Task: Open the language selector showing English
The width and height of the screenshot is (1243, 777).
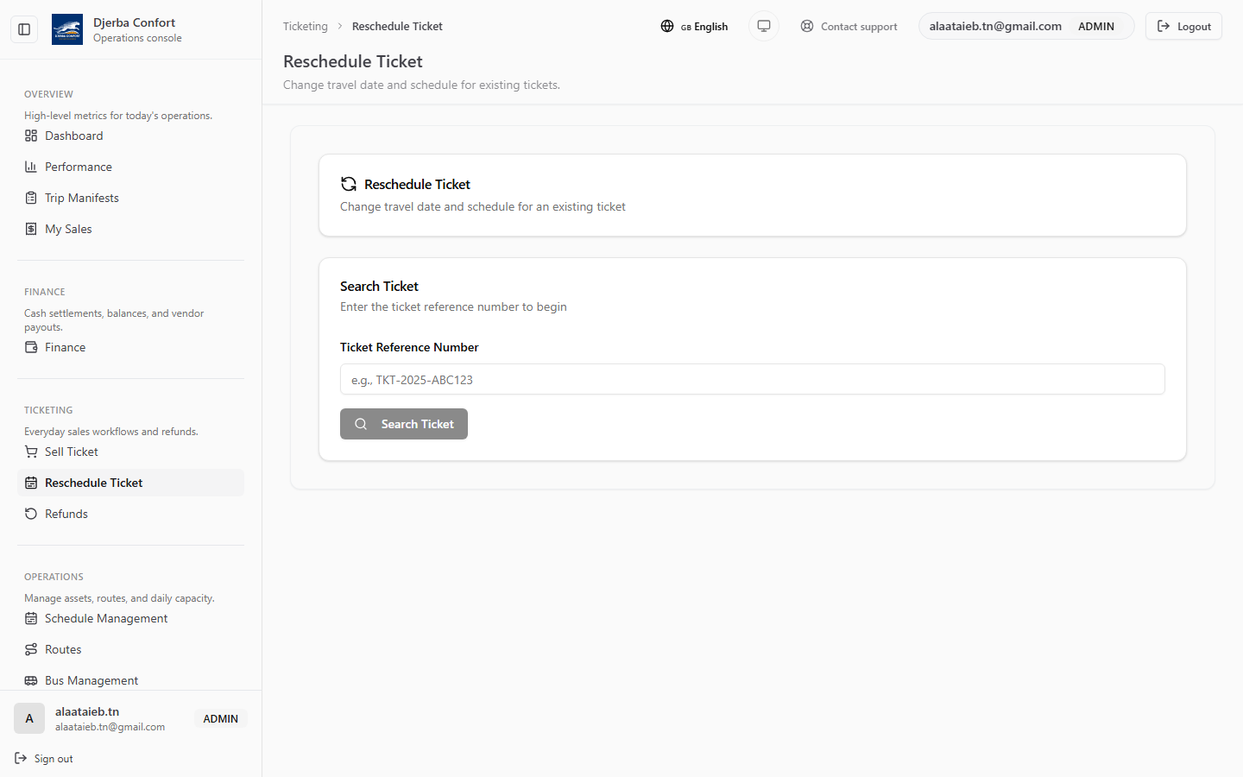Action: [694, 27]
